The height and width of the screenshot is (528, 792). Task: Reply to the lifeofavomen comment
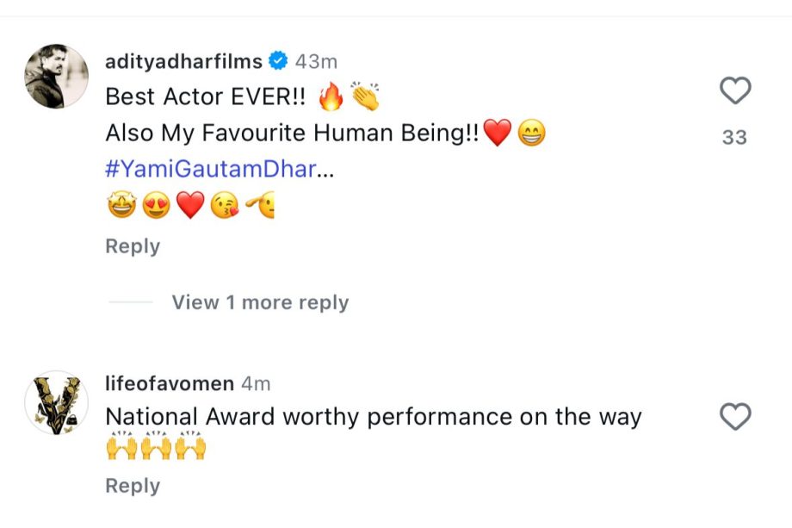point(133,486)
